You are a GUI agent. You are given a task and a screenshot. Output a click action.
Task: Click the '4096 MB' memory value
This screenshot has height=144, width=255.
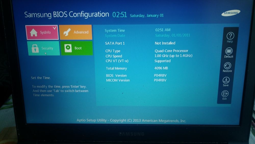tap(161, 68)
